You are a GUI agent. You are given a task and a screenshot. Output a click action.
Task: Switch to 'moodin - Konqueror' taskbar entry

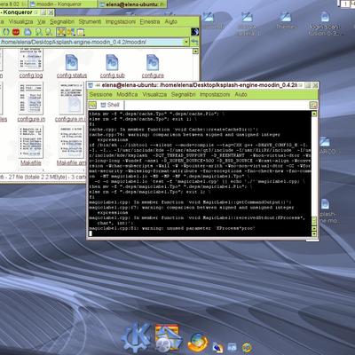63,4
